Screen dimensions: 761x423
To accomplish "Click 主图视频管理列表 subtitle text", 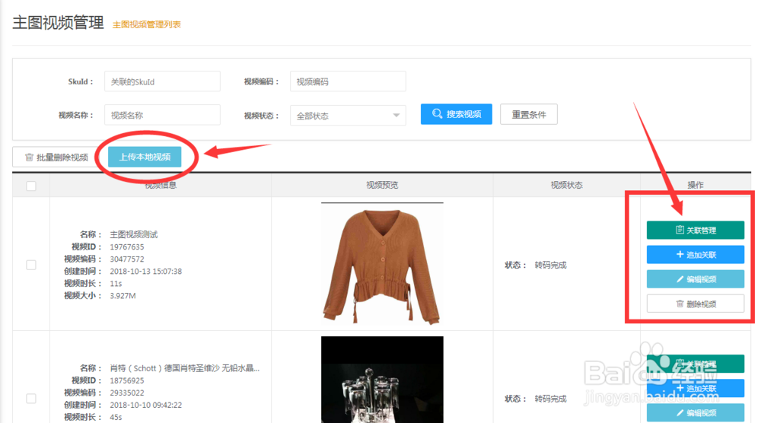I will click(147, 24).
